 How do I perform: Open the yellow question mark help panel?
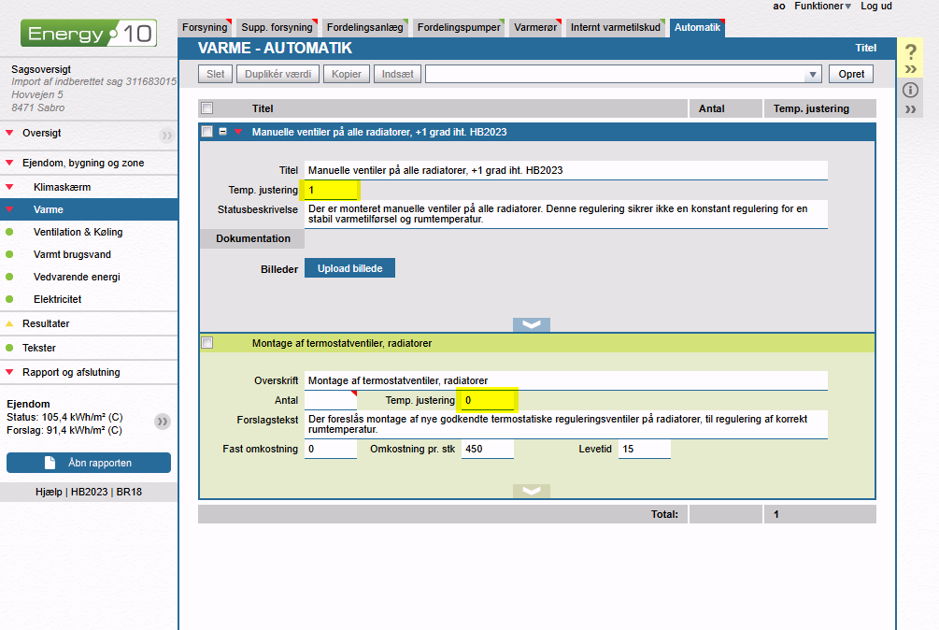tap(911, 52)
